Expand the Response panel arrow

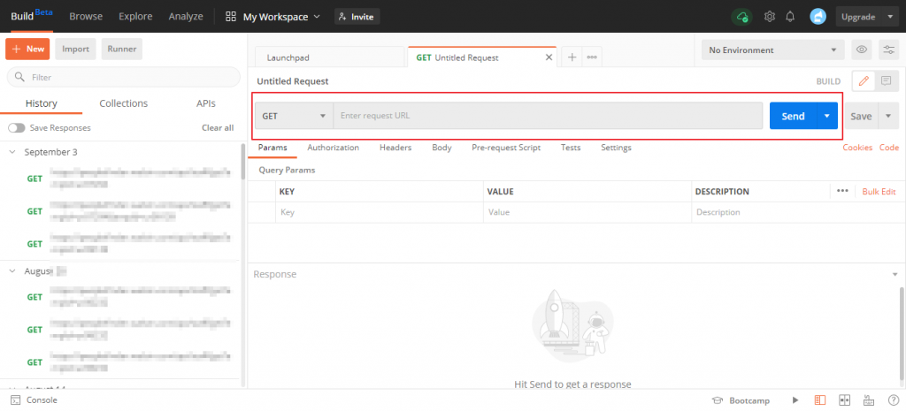894,274
